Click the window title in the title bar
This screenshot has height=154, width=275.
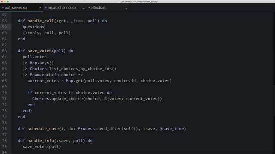coord(138,2)
